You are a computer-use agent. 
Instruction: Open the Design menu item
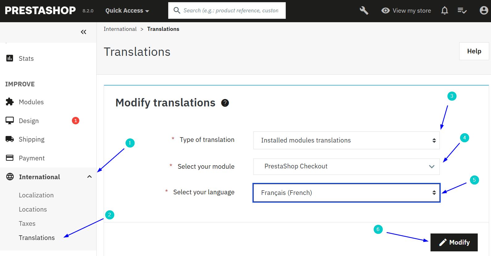pyautogui.click(x=28, y=121)
